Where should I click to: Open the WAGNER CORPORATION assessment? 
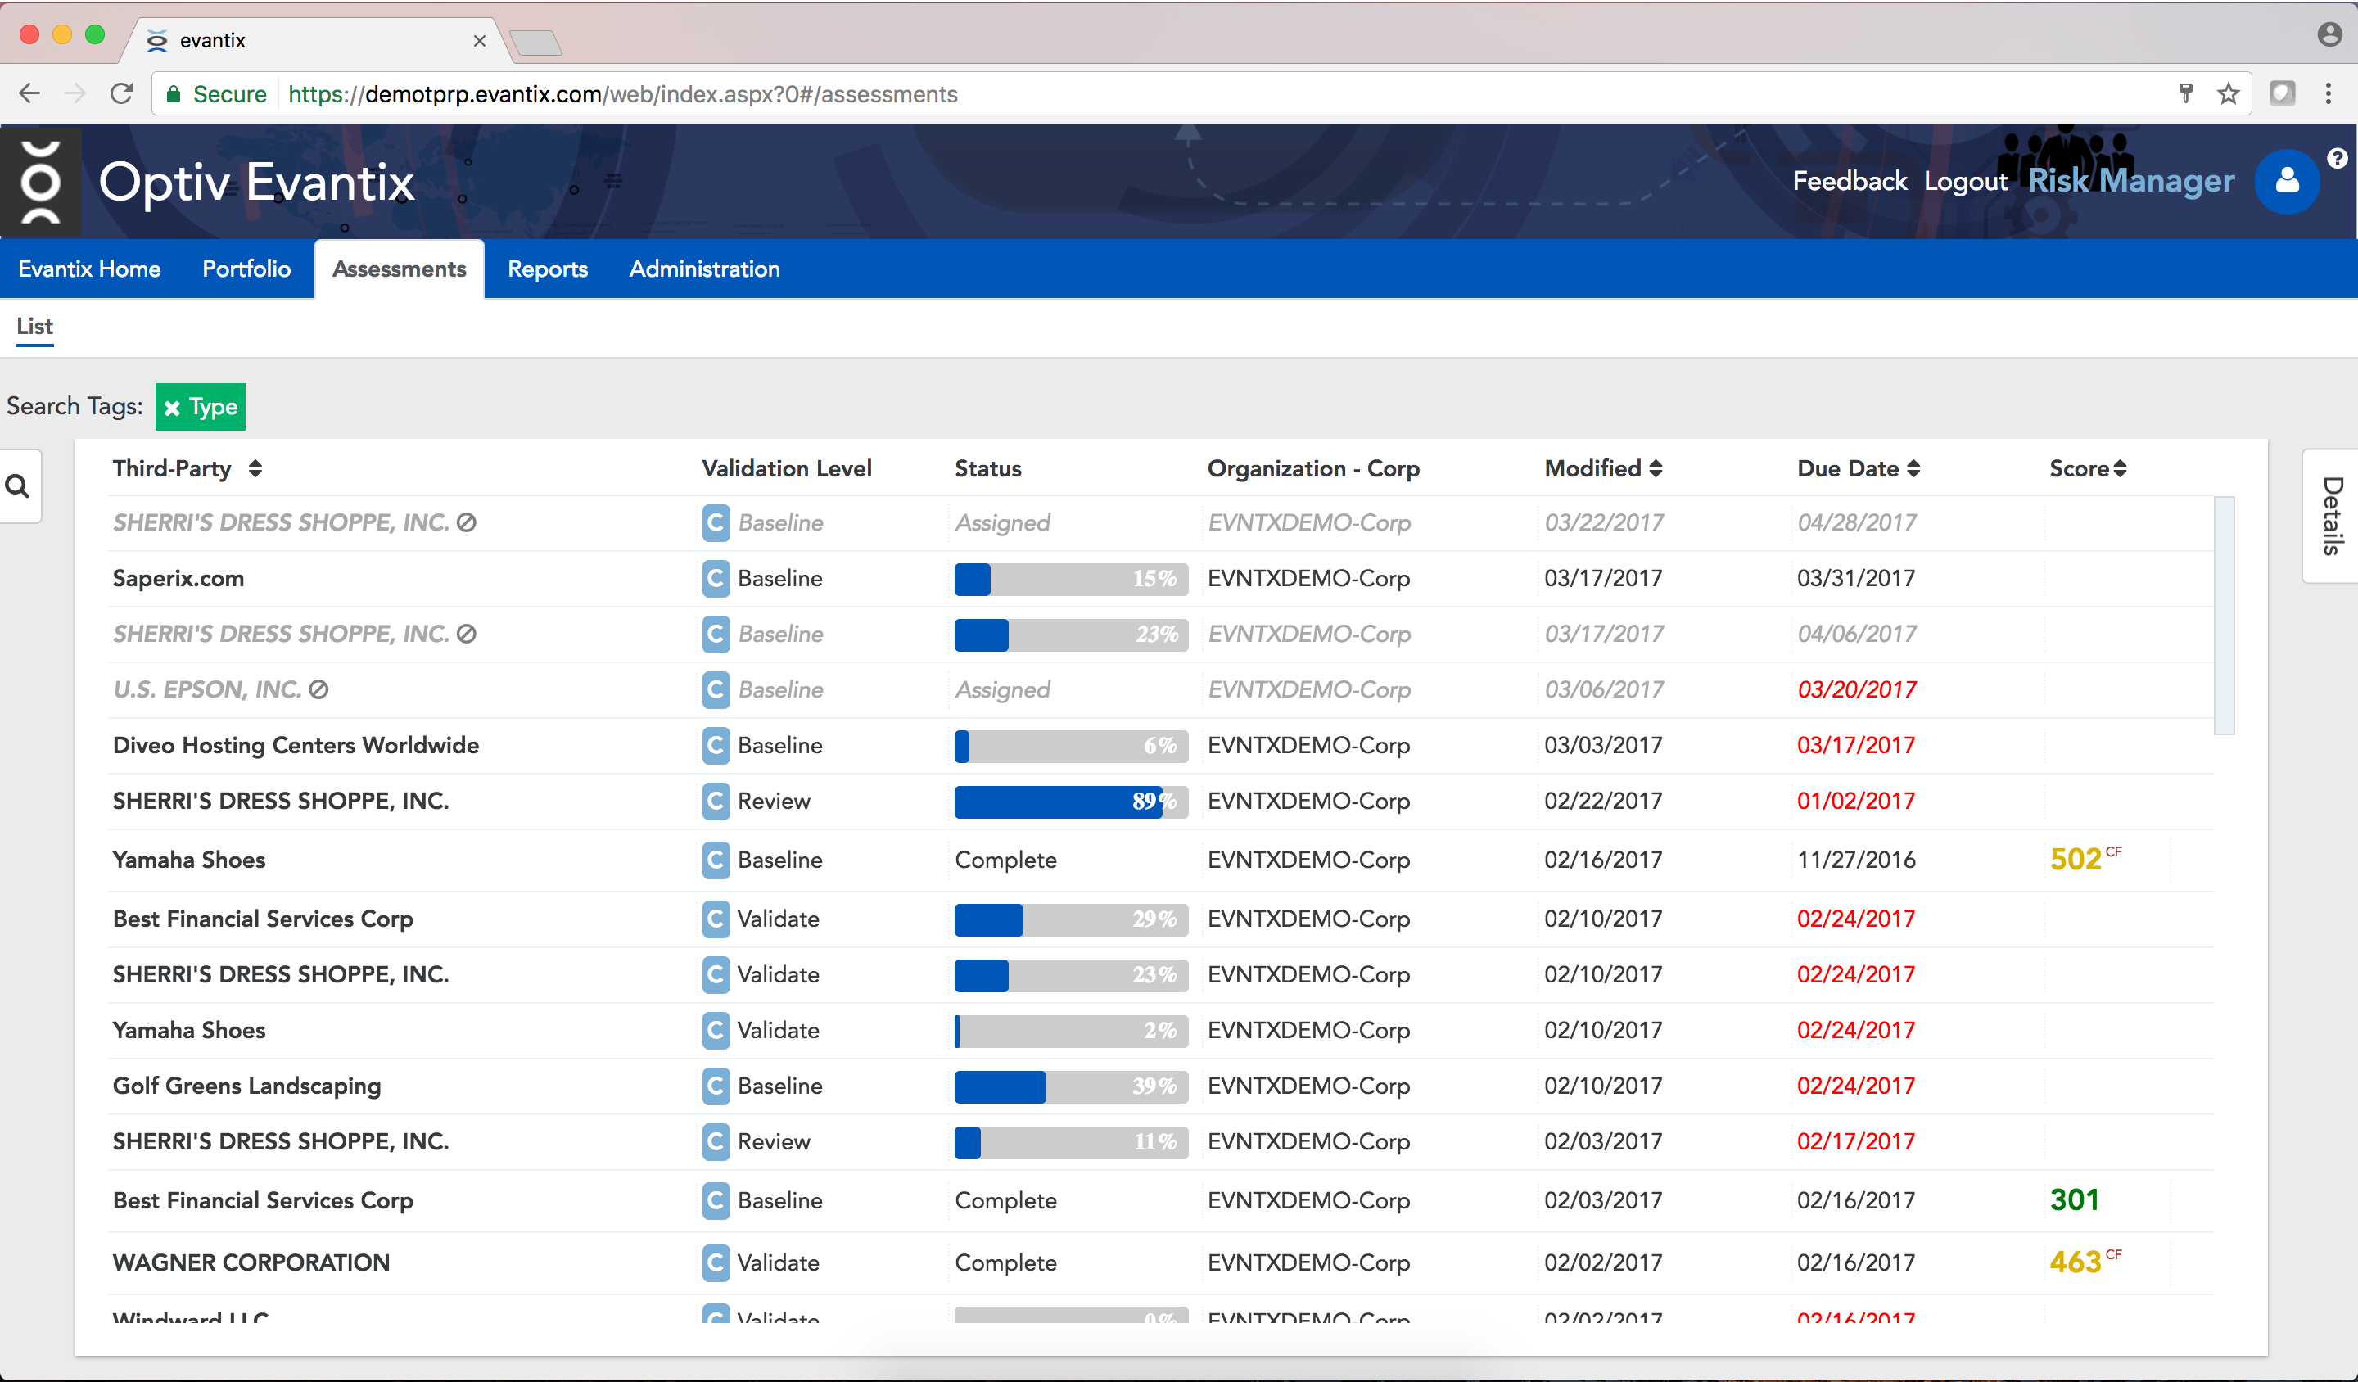pos(251,1263)
